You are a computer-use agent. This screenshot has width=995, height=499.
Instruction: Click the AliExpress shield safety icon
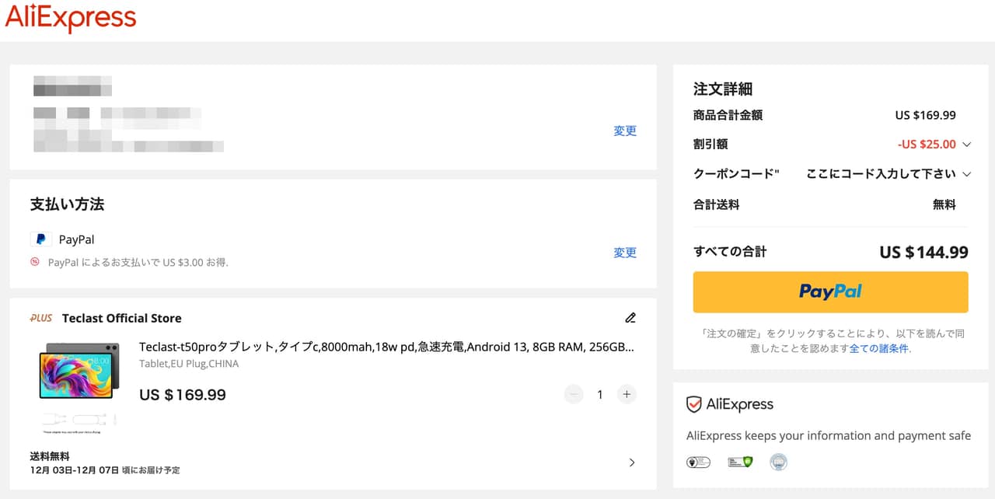pos(694,404)
